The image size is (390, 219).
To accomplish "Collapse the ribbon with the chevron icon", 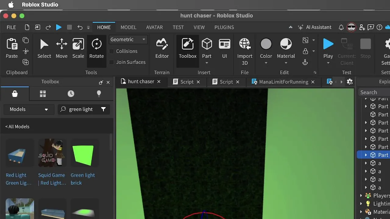I will (291, 27).
